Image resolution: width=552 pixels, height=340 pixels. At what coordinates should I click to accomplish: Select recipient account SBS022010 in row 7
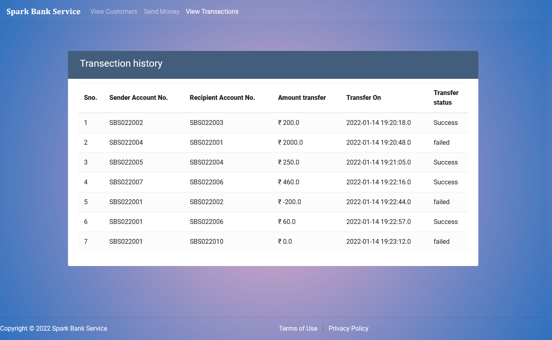(207, 241)
